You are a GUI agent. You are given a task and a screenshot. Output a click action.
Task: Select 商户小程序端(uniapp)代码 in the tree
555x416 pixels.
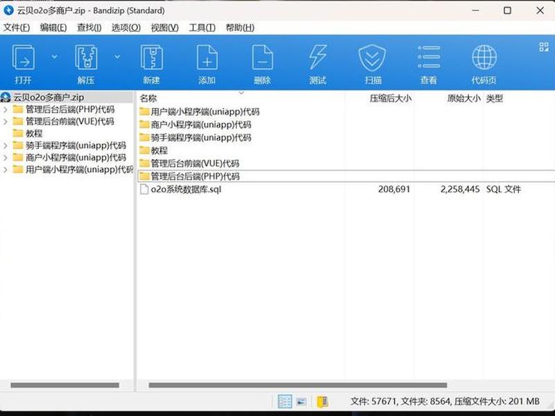pos(76,157)
